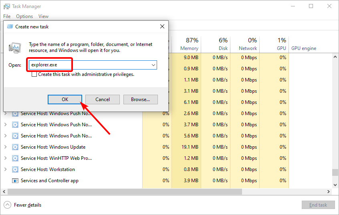339x215 pixels.
Task: Confirm the new task with OK
Action: click(x=65, y=100)
